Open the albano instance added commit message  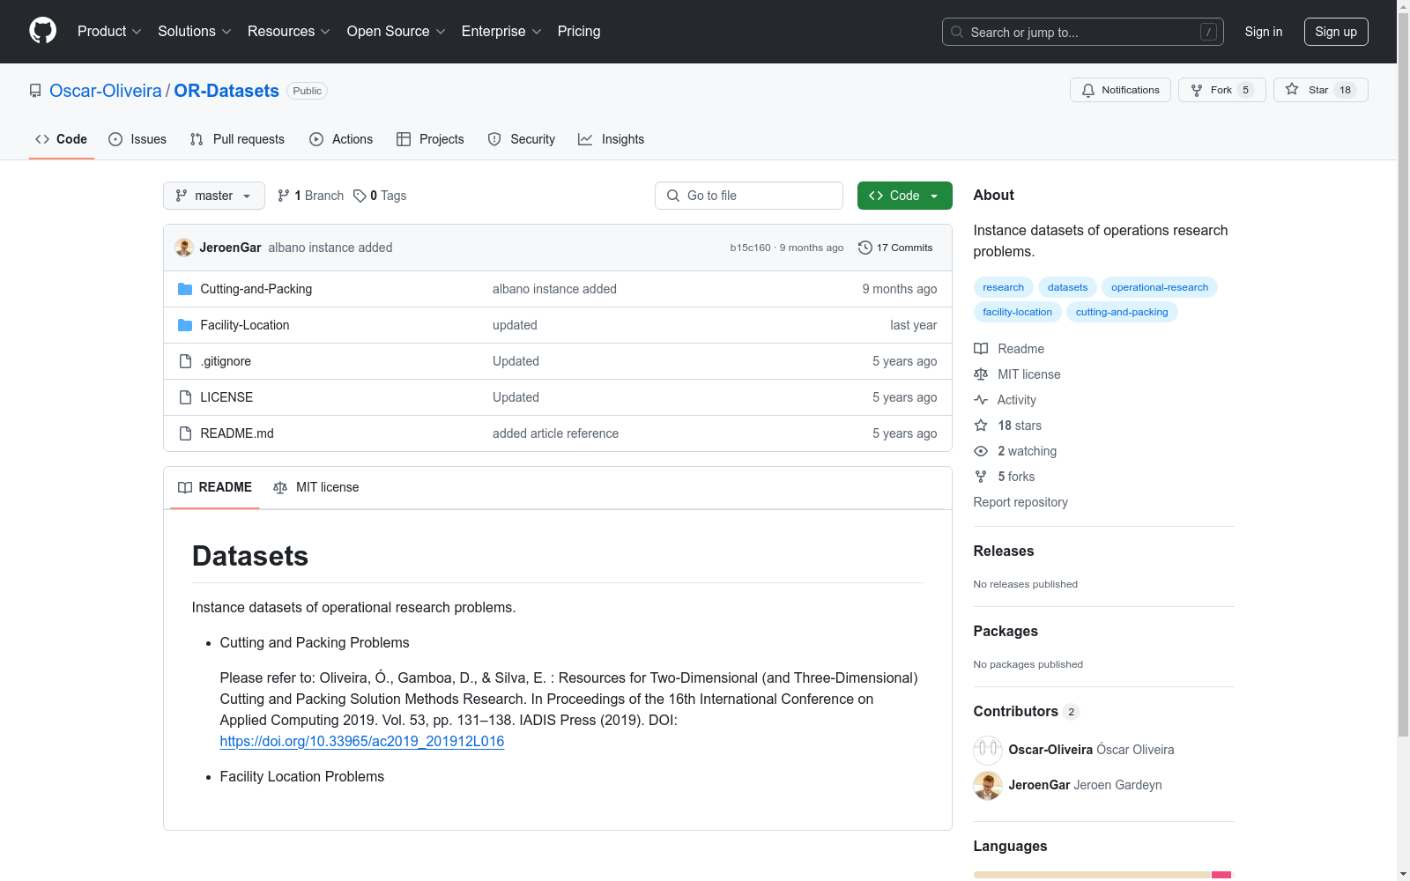click(x=330, y=248)
